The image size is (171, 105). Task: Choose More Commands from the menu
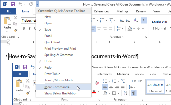coord(64,87)
